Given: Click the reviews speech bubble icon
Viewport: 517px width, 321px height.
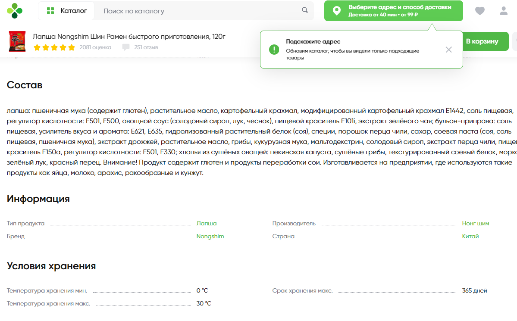Looking at the screenshot, I should (125, 47).
